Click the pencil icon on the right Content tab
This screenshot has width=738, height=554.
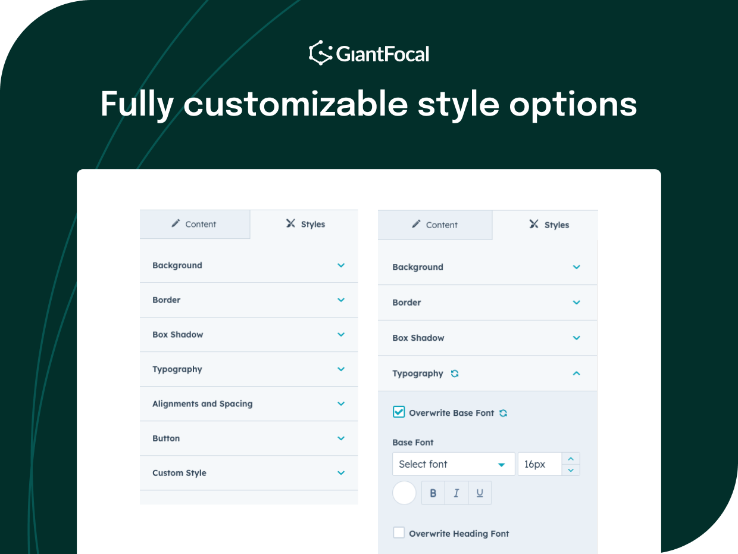point(417,225)
